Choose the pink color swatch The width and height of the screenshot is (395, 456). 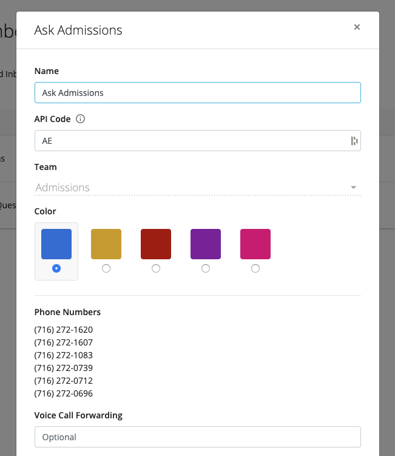[255, 244]
